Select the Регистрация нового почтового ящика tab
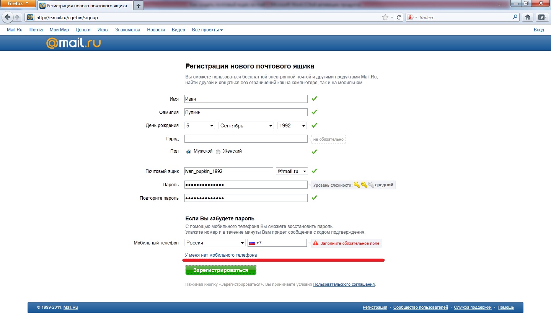Image resolution: width=551 pixels, height=329 pixels. 85,6
